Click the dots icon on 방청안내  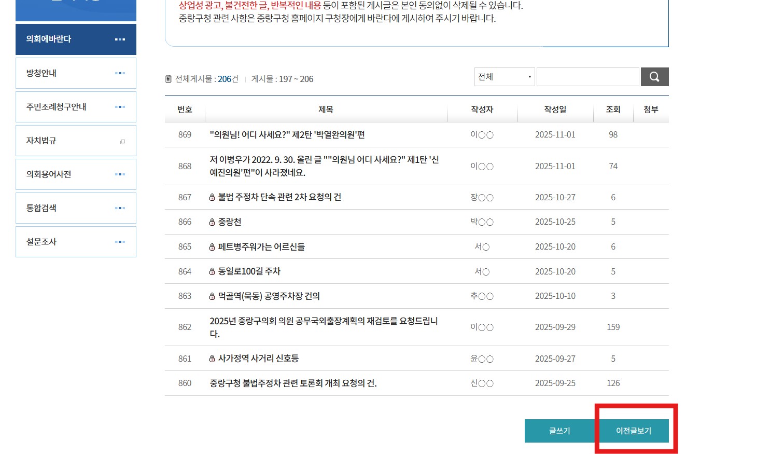(120, 73)
